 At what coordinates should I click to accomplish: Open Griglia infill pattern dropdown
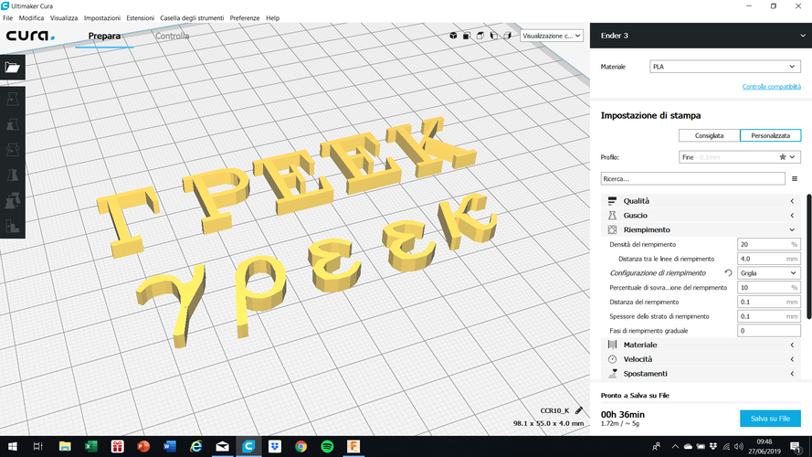coord(768,273)
